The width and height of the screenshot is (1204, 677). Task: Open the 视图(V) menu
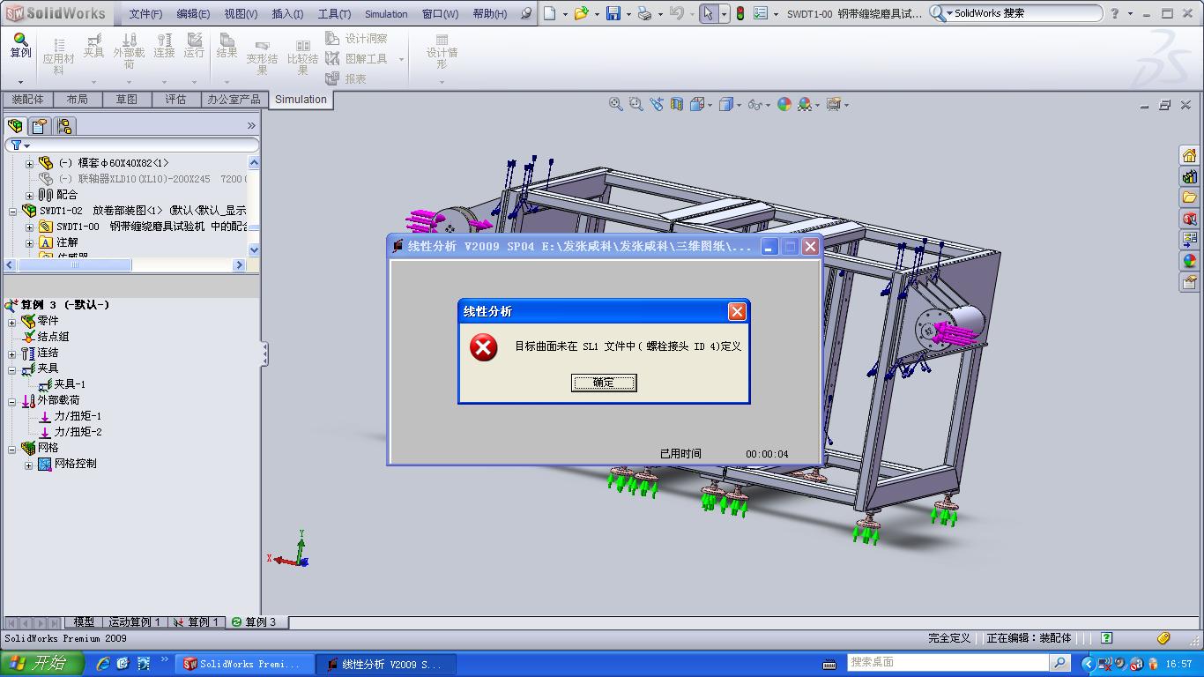tap(241, 14)
